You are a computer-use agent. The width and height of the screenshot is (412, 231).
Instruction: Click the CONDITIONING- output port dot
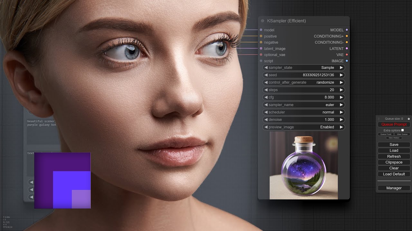(x=347, y=42)
